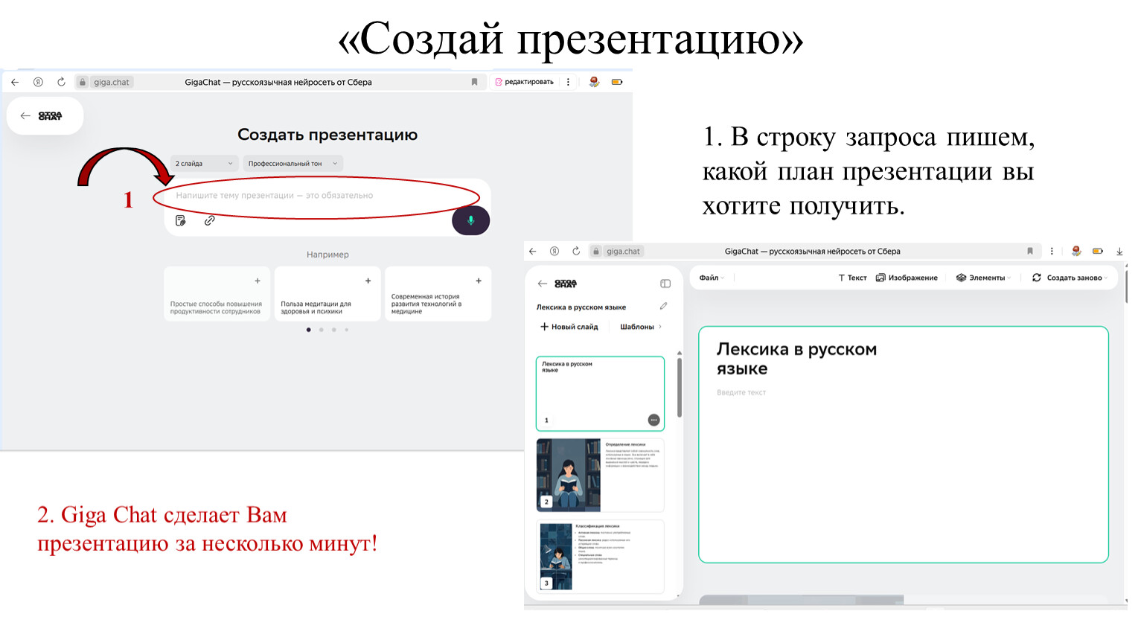Click the microphone voice input button
This screenshot has height=643, width=1141.
(x=470, y=220)
